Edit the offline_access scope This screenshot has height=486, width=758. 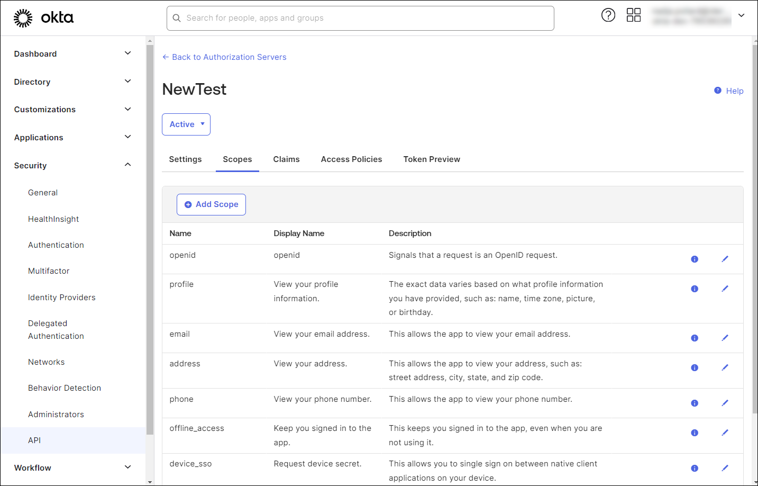725,433
